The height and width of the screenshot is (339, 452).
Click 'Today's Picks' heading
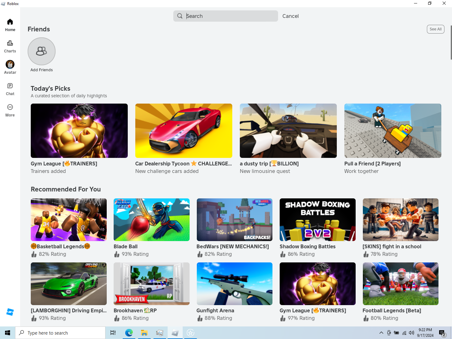pyautogui.click(x=51, y=89)
